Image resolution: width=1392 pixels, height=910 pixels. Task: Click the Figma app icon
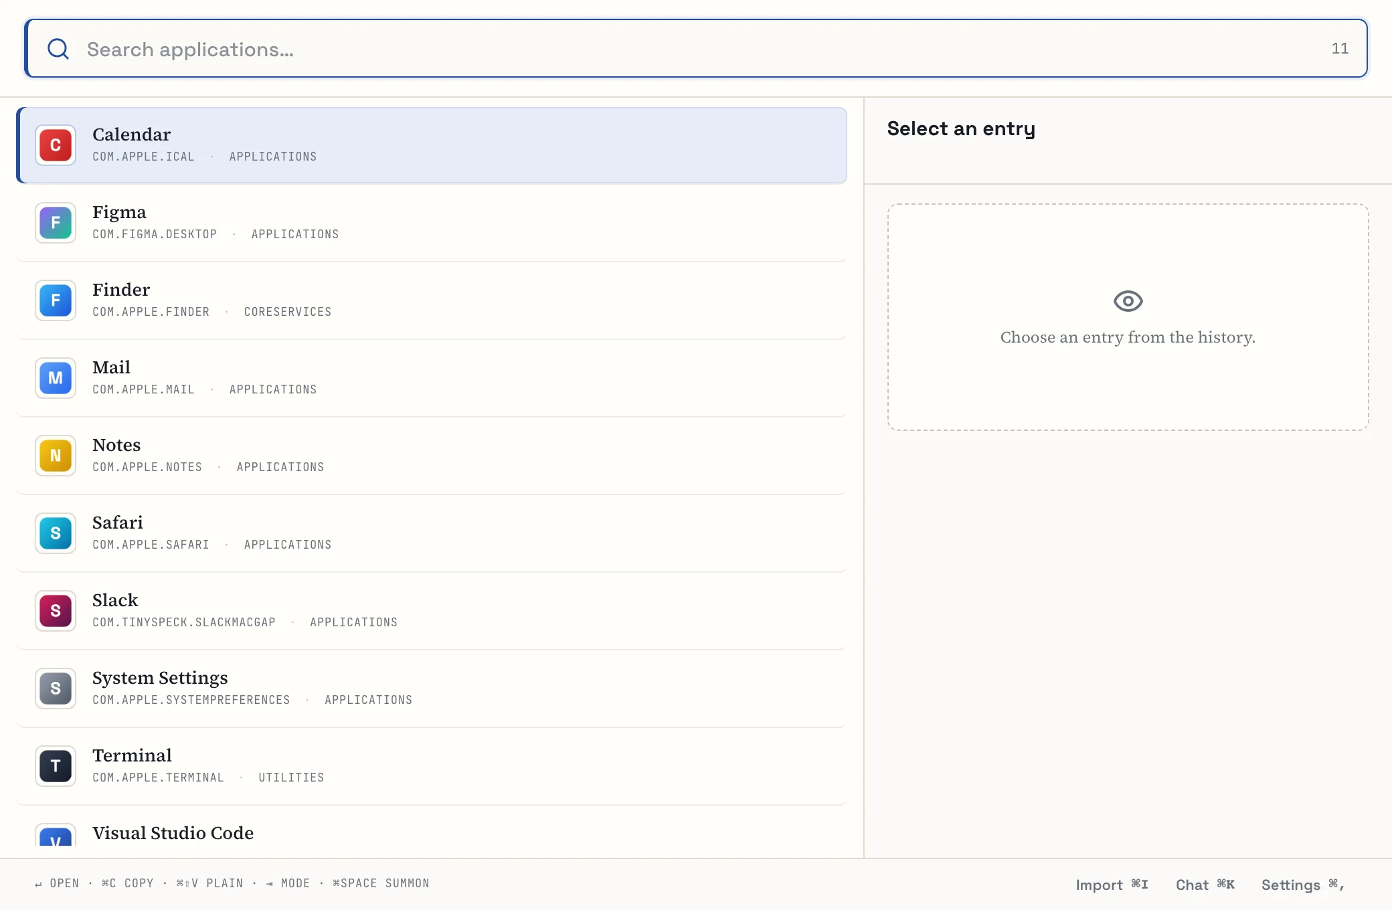coord(56,223)
